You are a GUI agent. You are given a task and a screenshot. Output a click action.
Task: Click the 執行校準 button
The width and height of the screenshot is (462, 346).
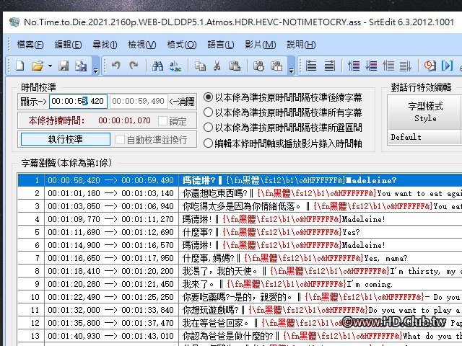[x=66, y=139]
